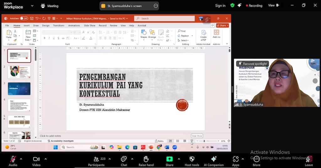Click the Raise hand icon
321x168 pixels.
point(146,159)
